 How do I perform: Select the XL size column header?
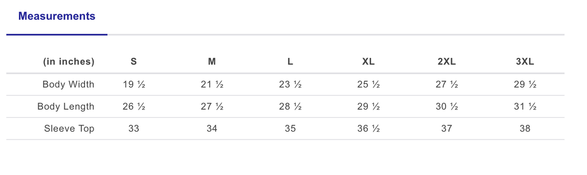(368, 62)
